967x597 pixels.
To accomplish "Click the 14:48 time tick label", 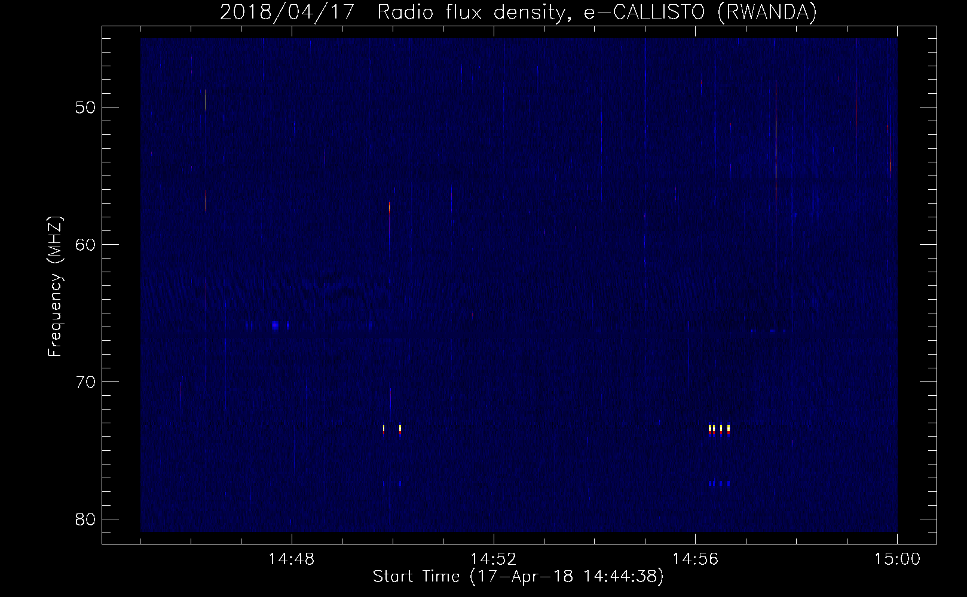I will click(x=292, y=559).
